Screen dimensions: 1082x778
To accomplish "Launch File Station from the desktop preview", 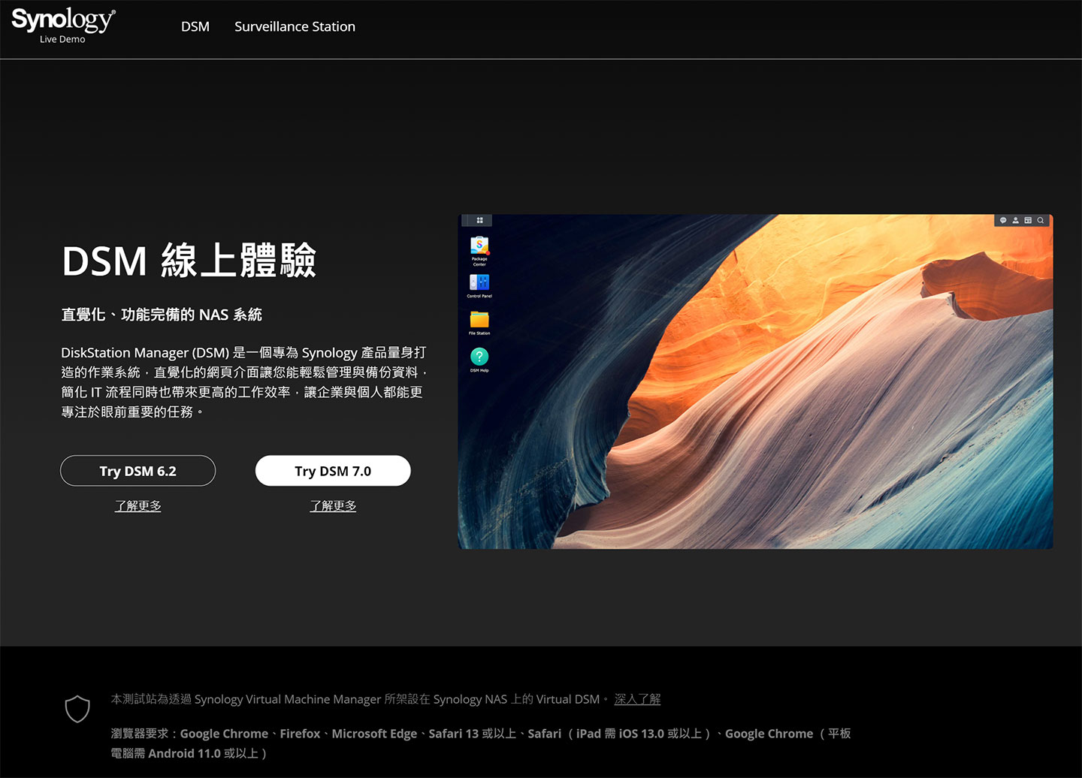I will coord(479,320).
